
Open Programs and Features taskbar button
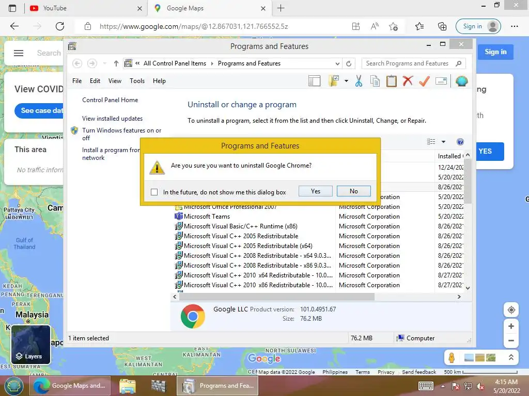point(217,386)
